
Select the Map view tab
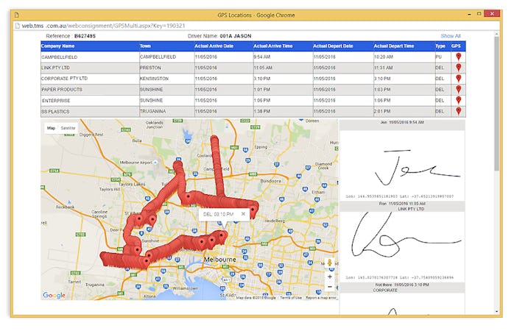coord(51,128)
